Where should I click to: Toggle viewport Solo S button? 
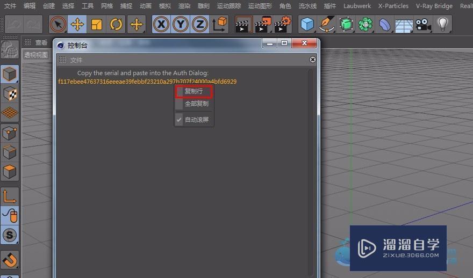9,235
